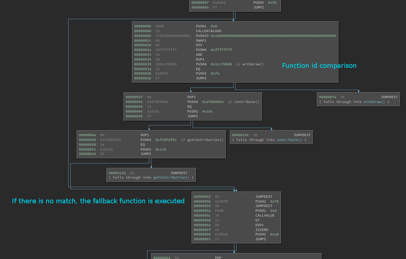Select the 0xd7bb99ba contribute function ID
This screenshot has width=406, height=259.
[x=213, y=102]
